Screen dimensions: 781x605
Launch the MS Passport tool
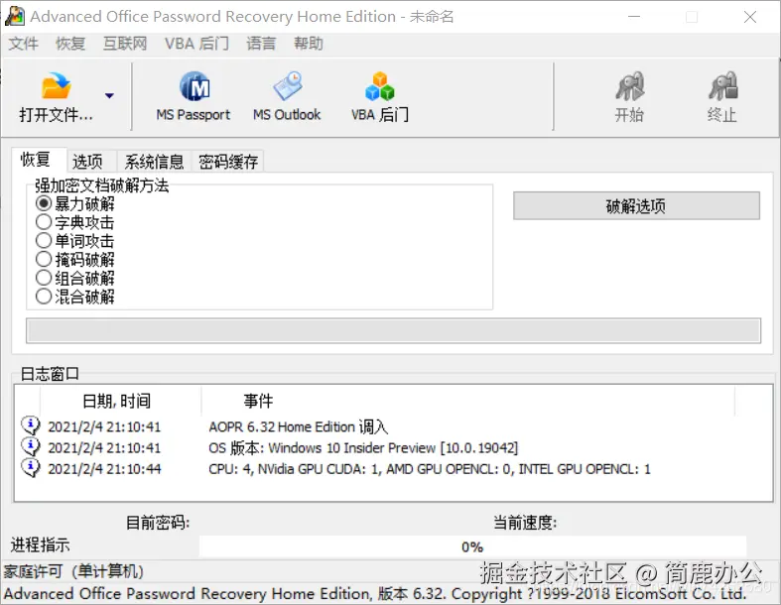[194, 96]
